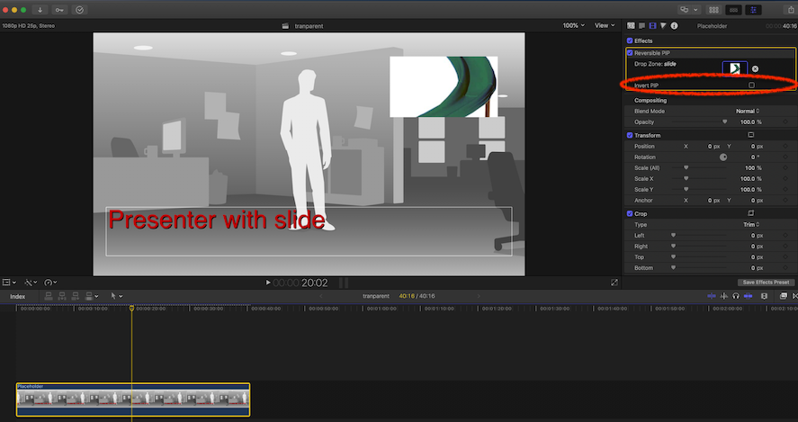This screenshot has width=798, height=422.
Task: Open the Text inspector tab icon
Action: 641,25
